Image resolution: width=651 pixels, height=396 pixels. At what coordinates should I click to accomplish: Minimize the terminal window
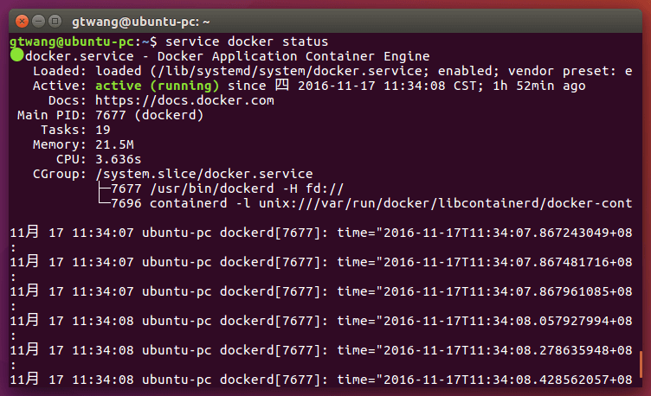point(38,21)
